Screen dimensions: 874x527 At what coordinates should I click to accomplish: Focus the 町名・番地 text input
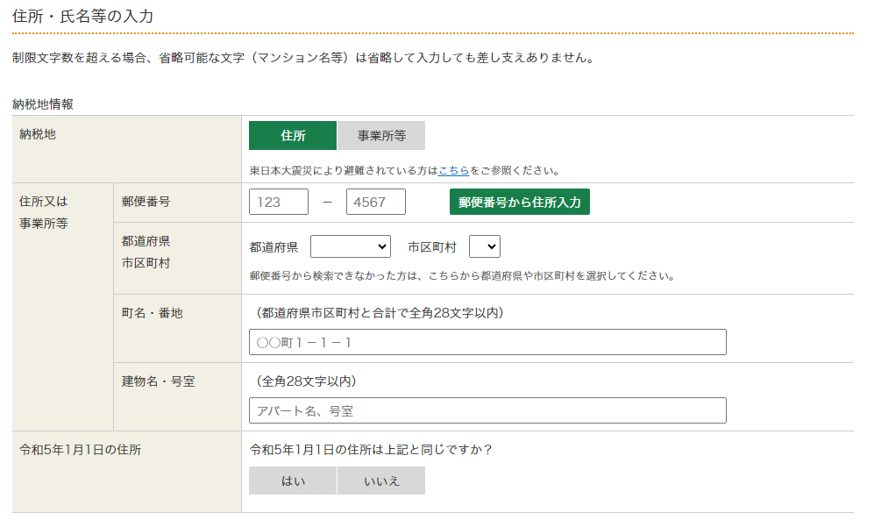[x=487, y=342]
